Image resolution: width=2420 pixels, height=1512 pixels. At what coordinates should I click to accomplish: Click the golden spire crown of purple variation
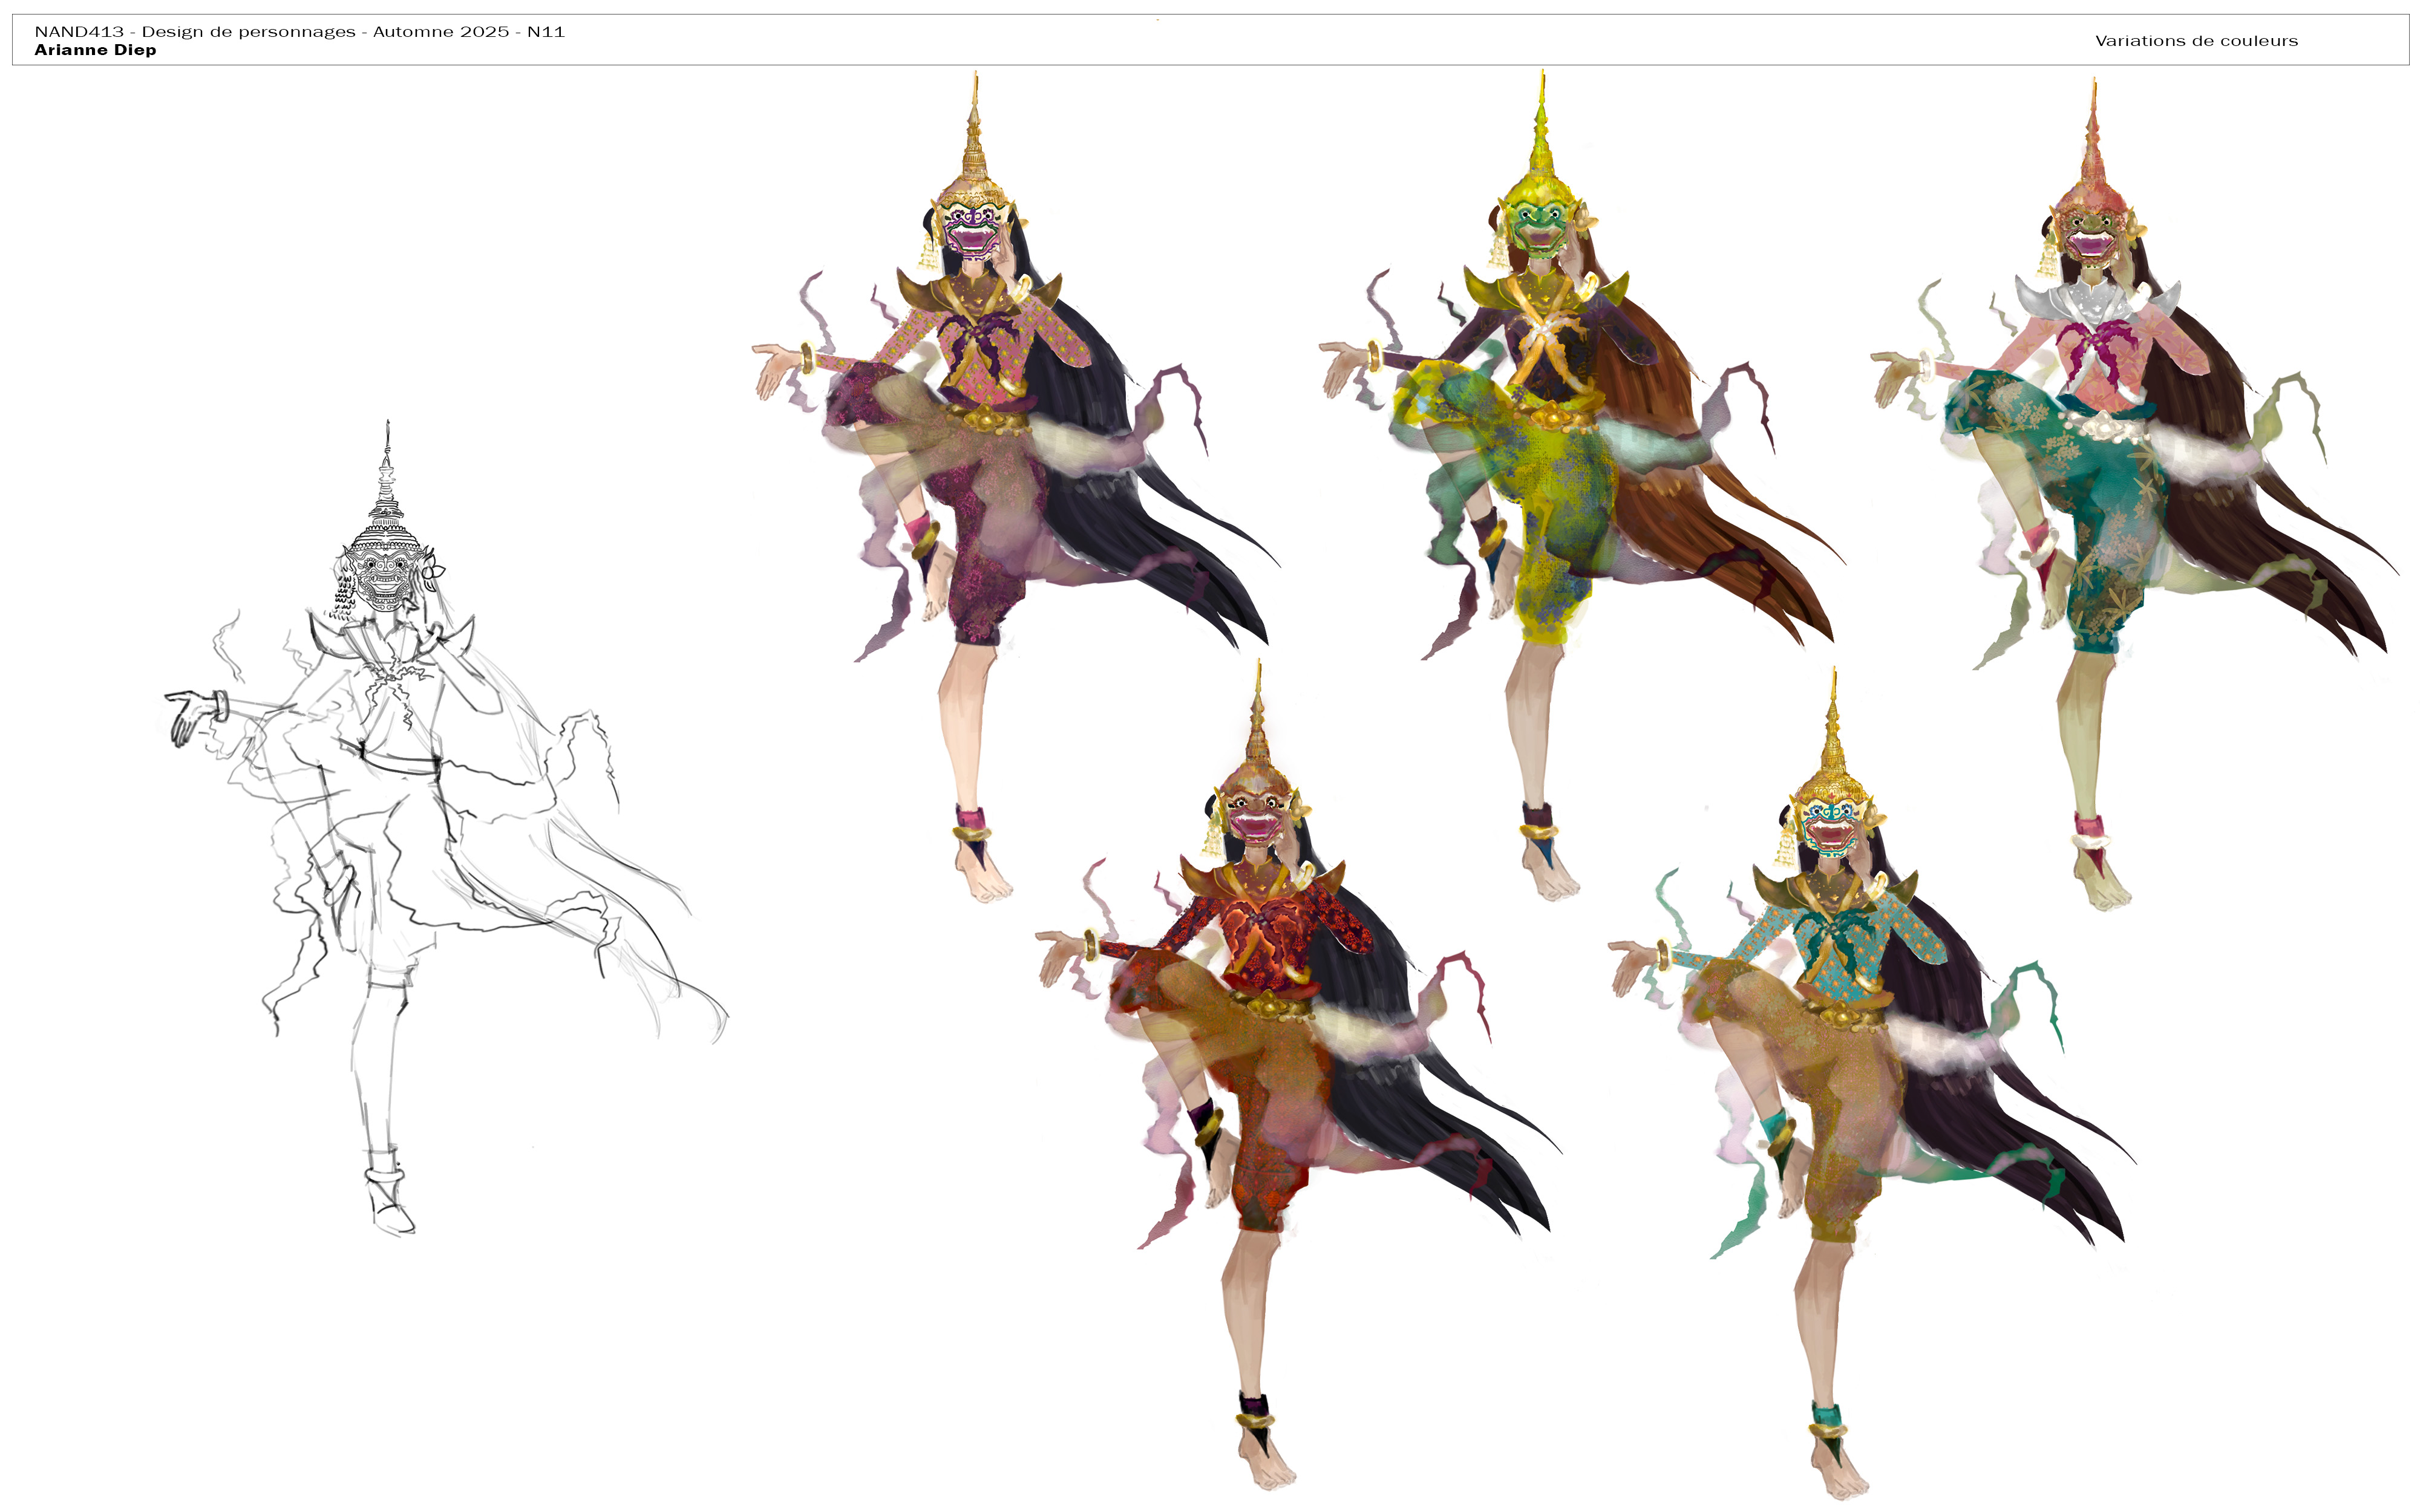click(975, 140)
